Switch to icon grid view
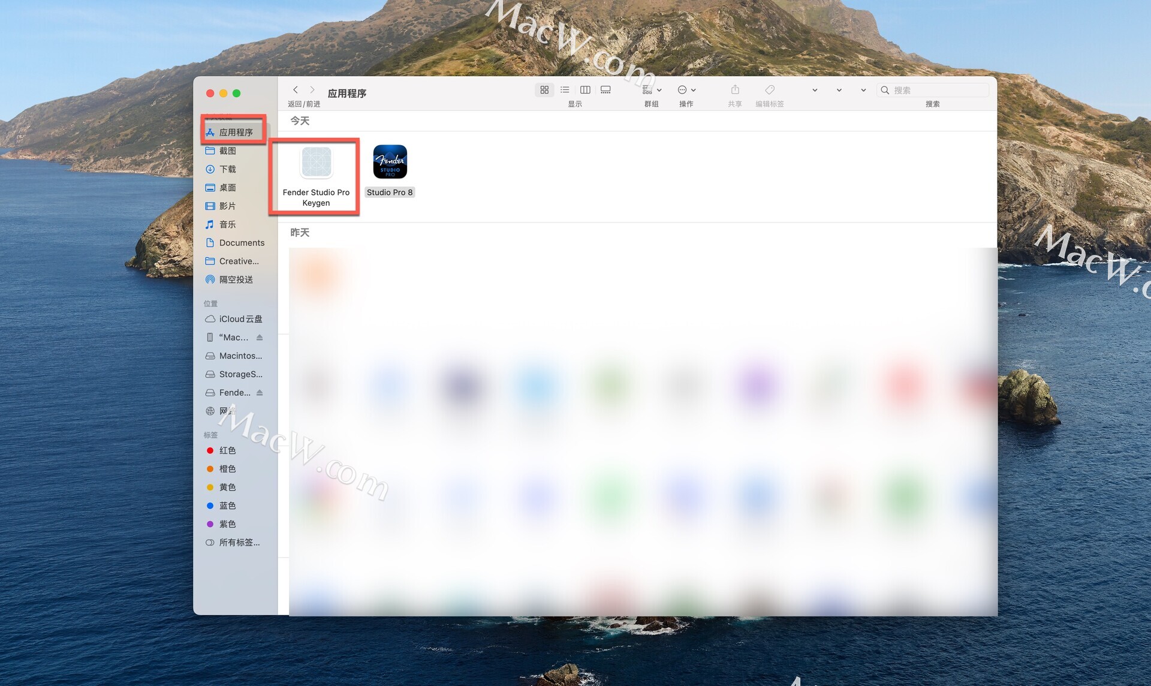The height and width of the screenshot is (686, 1151). tap(544, 90)
